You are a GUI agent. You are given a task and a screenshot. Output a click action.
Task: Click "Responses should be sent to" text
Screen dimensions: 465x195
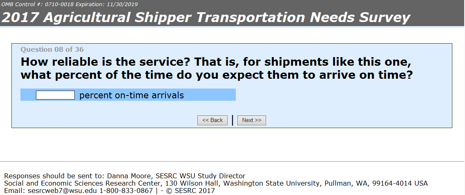point(54,176)
